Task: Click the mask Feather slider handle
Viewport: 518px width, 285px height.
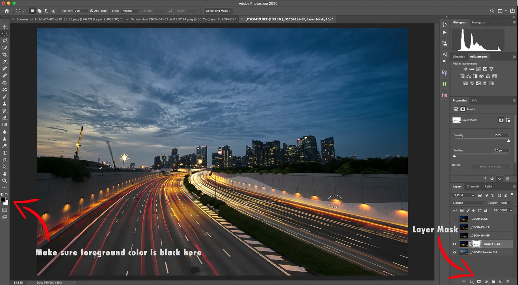Action: click(x=454, y=156)
